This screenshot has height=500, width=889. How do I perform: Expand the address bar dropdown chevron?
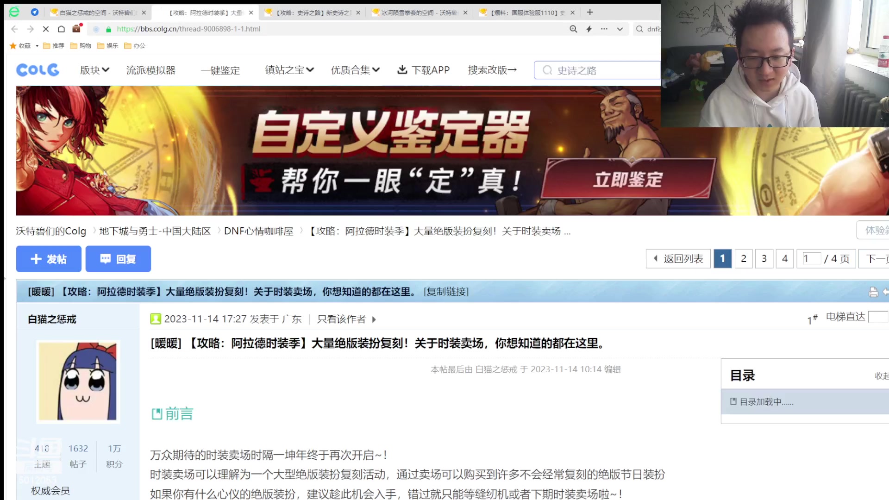pyautogui.click(x=620, y=29)
